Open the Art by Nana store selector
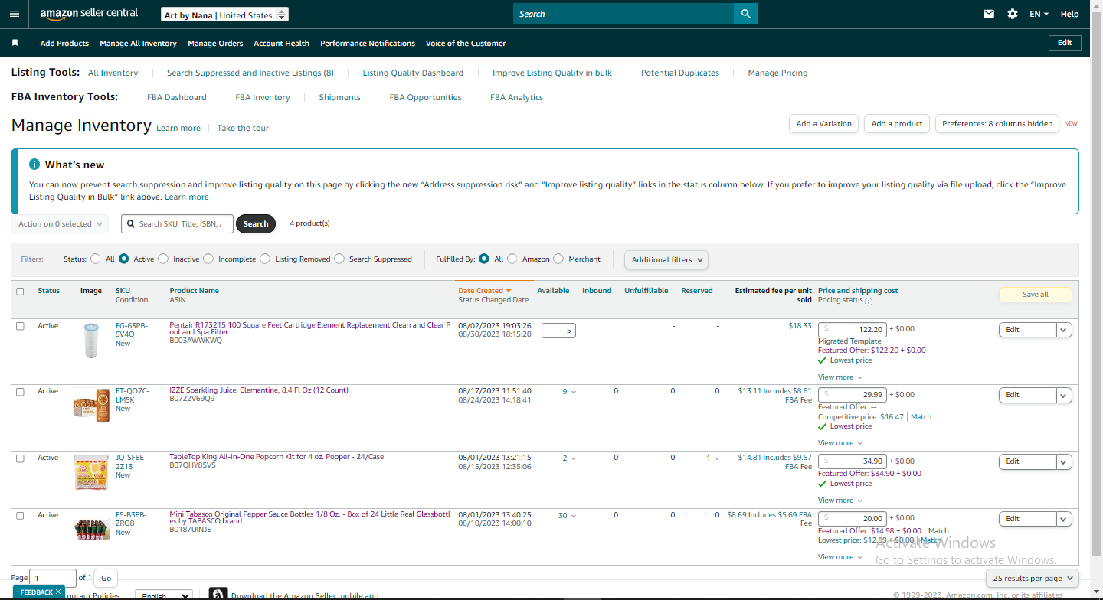 225,15
